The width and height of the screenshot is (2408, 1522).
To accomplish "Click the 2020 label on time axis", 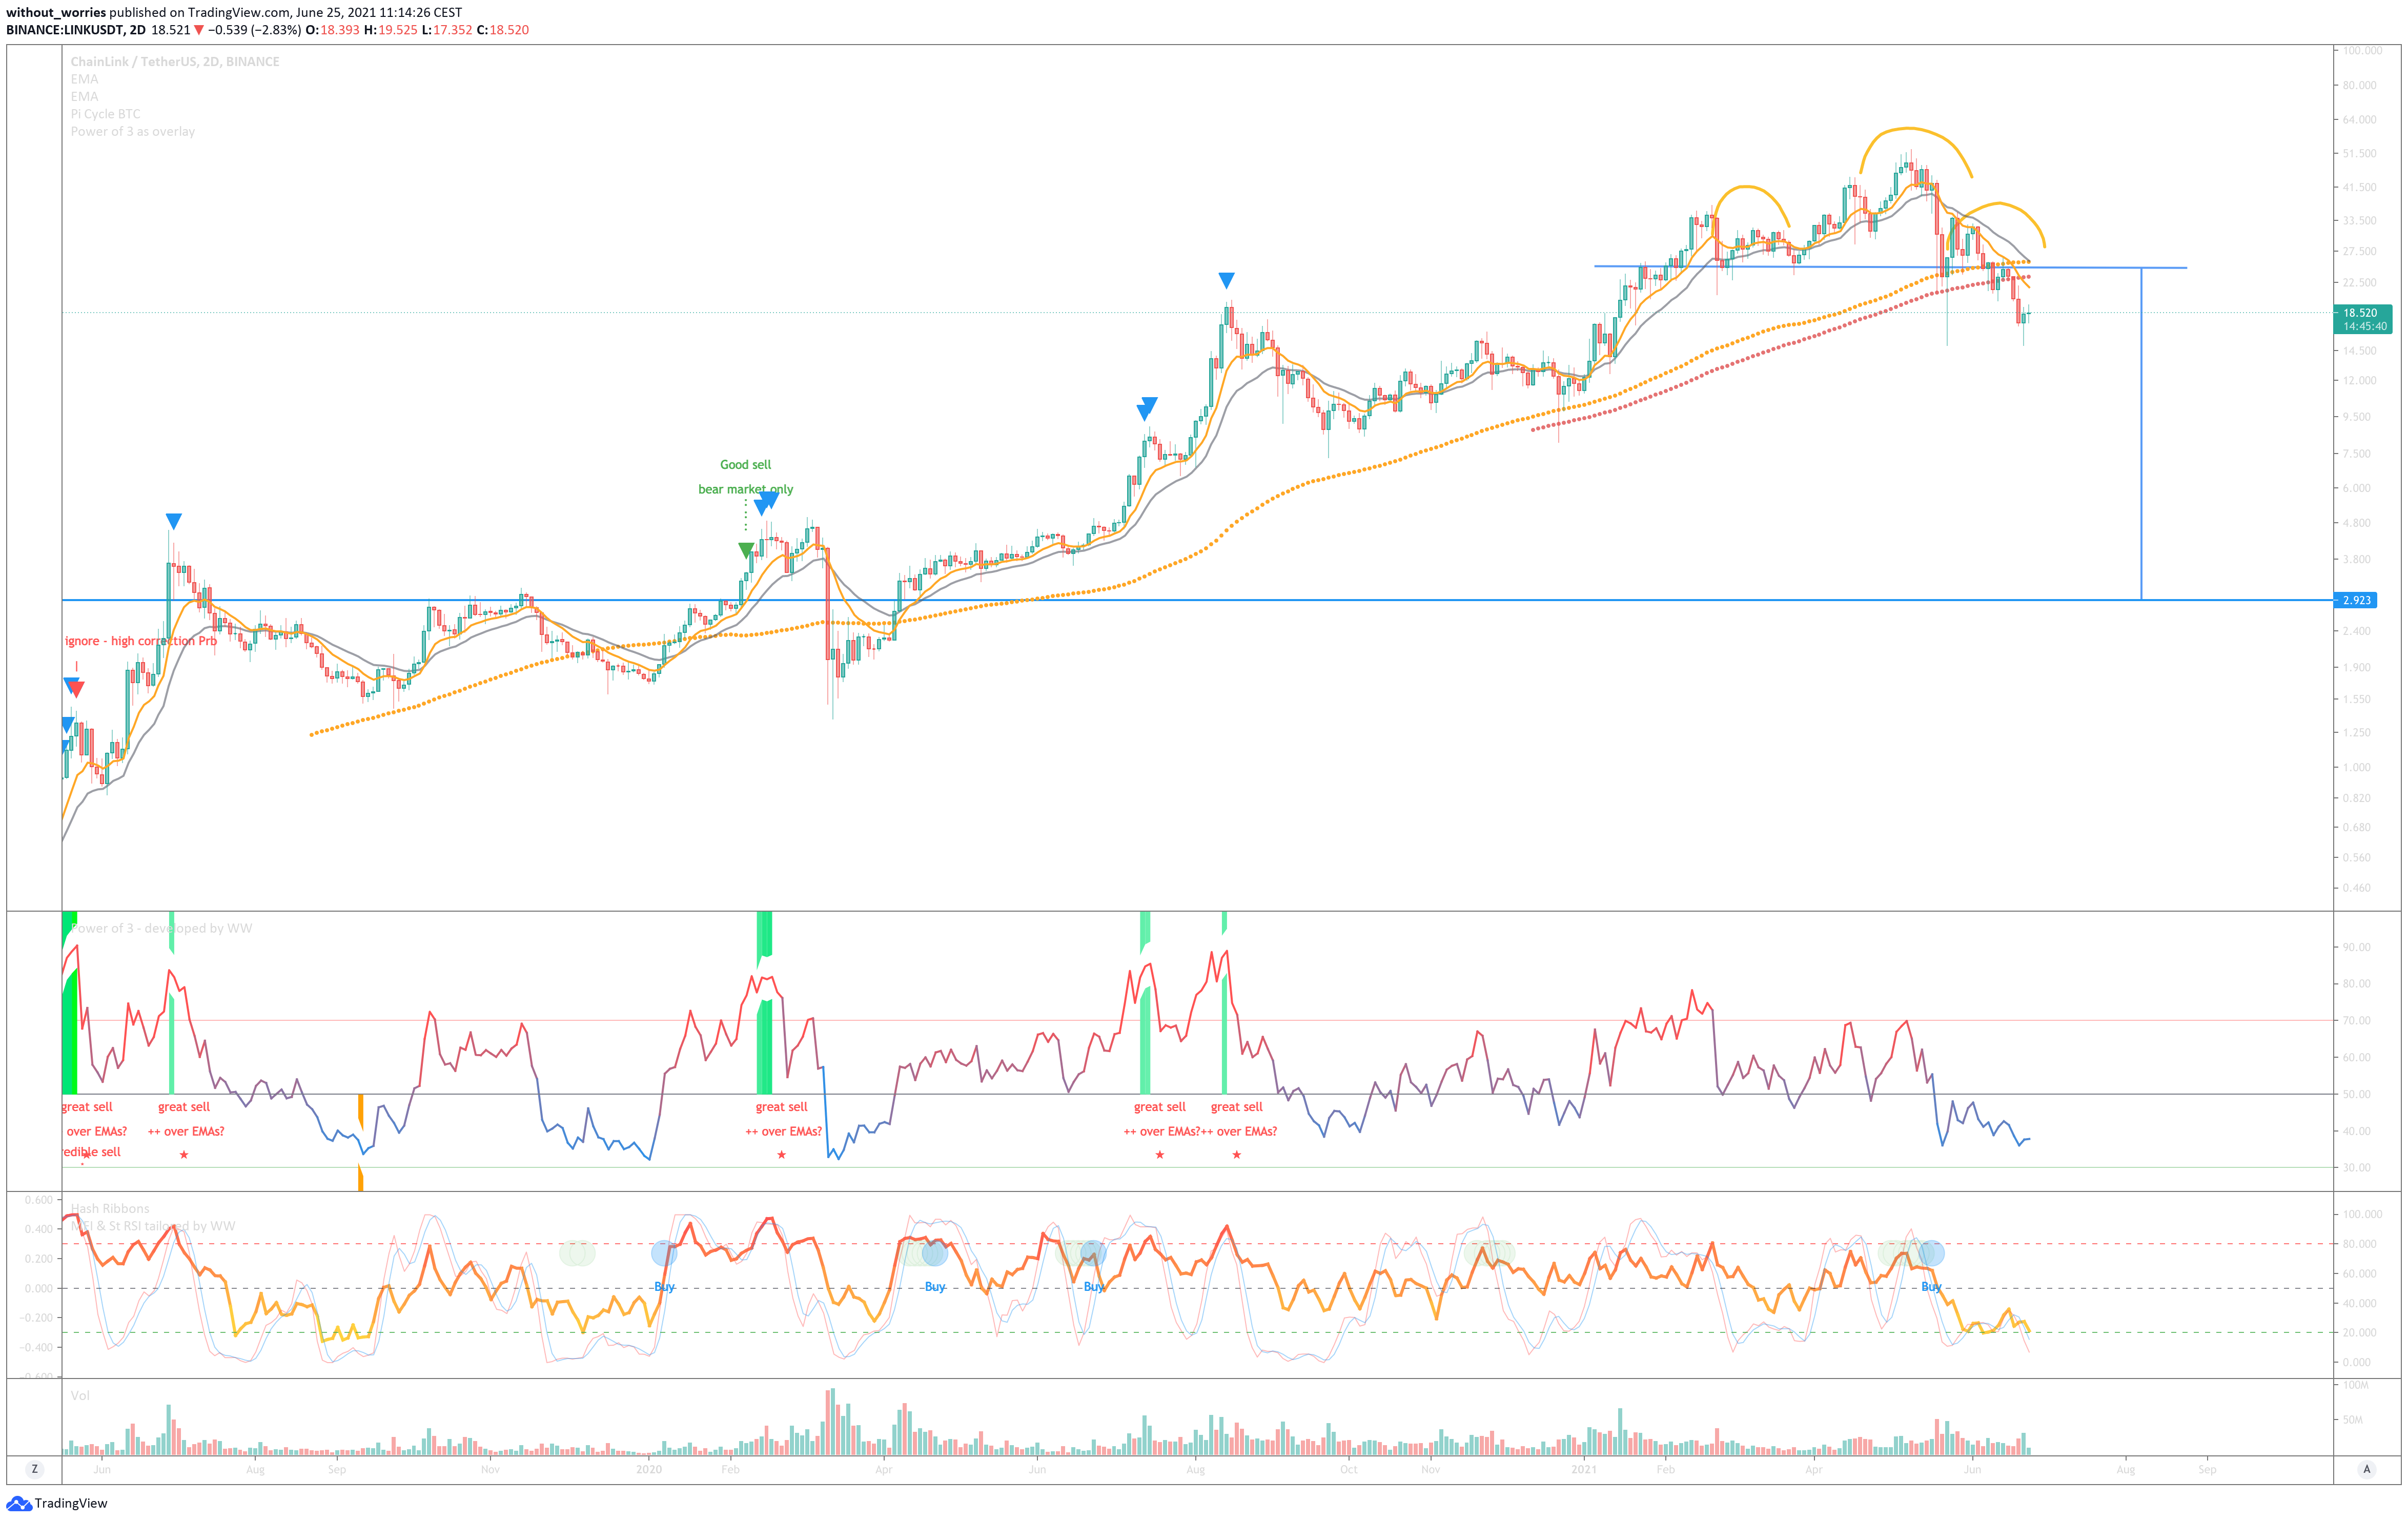I will point(649,1470).
